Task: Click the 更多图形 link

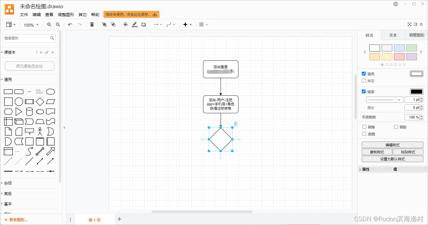Action: (16, 220)
